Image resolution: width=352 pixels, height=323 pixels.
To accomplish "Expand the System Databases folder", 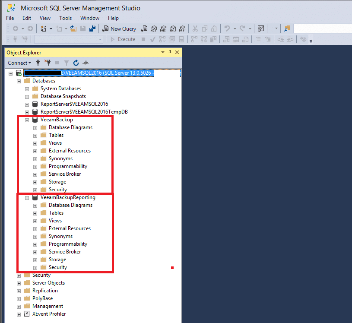I will 27,89.
